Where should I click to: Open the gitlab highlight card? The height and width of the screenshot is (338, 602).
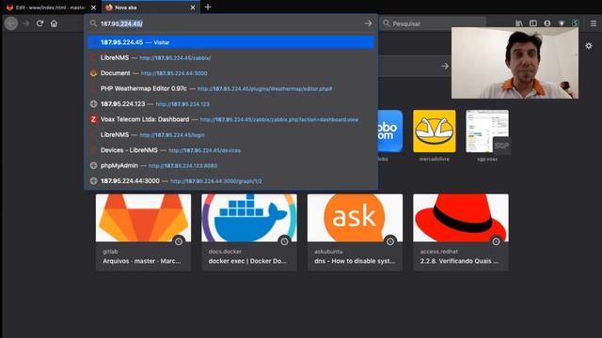[x=143, y=232]
